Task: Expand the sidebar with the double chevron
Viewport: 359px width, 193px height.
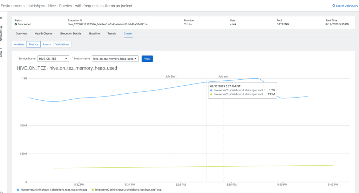Action: click(x=1, y=191)
